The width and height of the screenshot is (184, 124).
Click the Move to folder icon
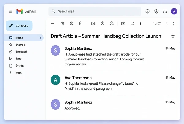pos(123,24)
